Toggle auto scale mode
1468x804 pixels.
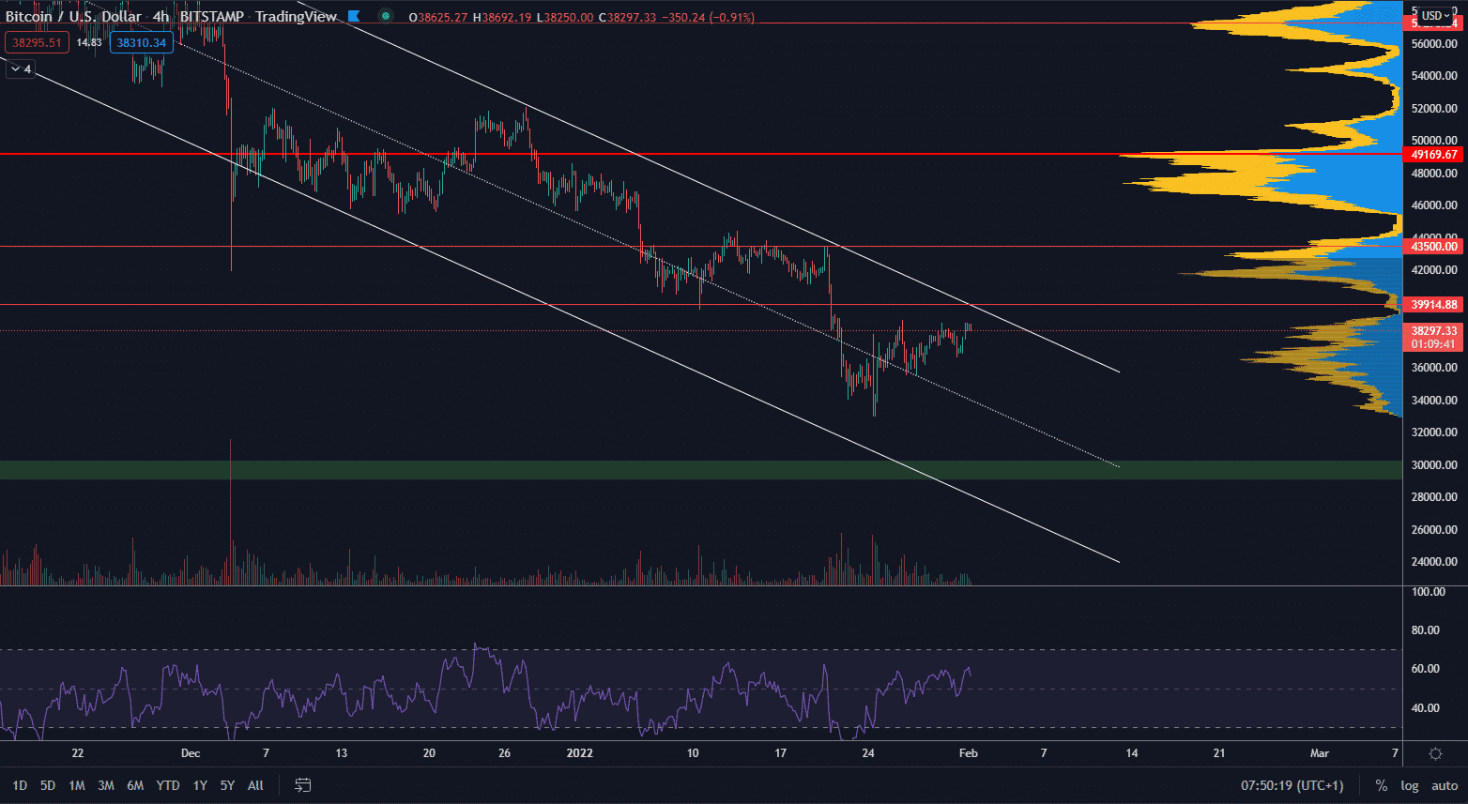pyautogui.click(x=1444, y=785)
